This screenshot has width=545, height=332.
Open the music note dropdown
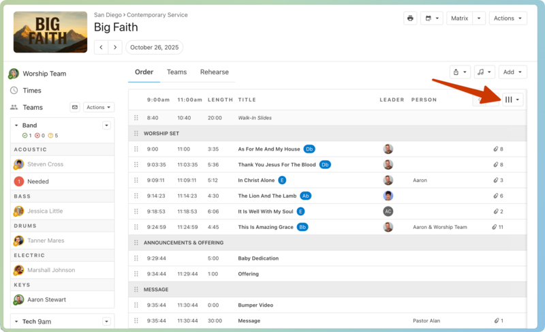pos(484,72)
